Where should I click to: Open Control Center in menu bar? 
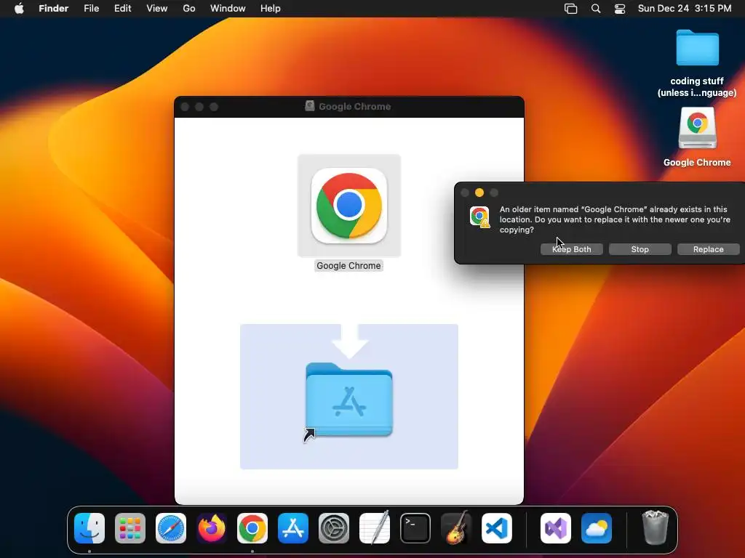620,9
